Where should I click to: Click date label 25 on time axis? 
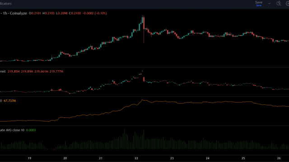(243, 158)
